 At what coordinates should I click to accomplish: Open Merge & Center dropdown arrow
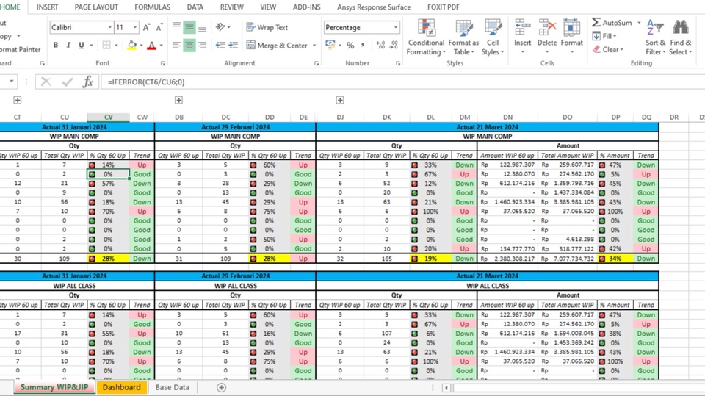click(x=314, y=45)
